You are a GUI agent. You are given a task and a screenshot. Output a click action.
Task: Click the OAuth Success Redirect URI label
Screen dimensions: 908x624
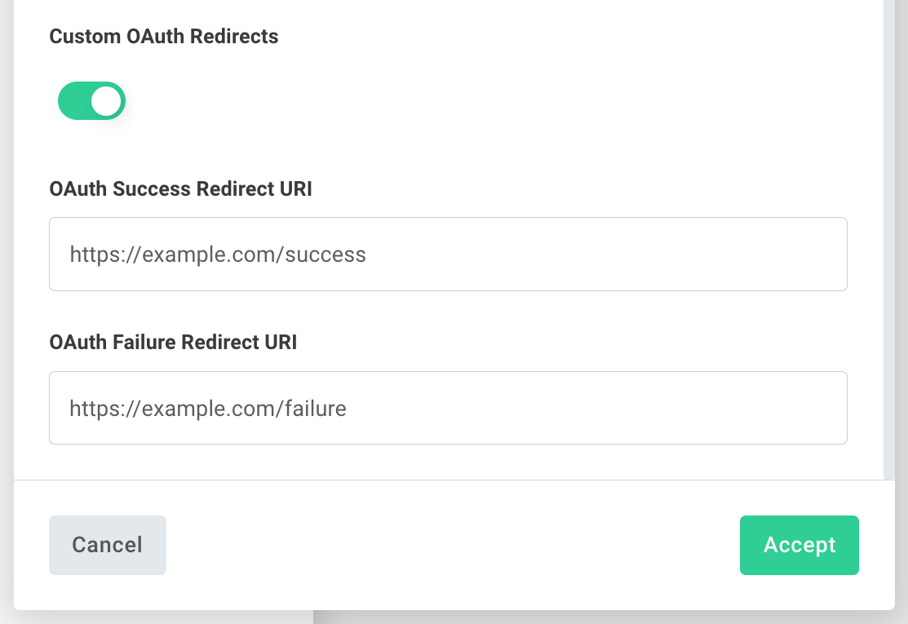[180, 188]
